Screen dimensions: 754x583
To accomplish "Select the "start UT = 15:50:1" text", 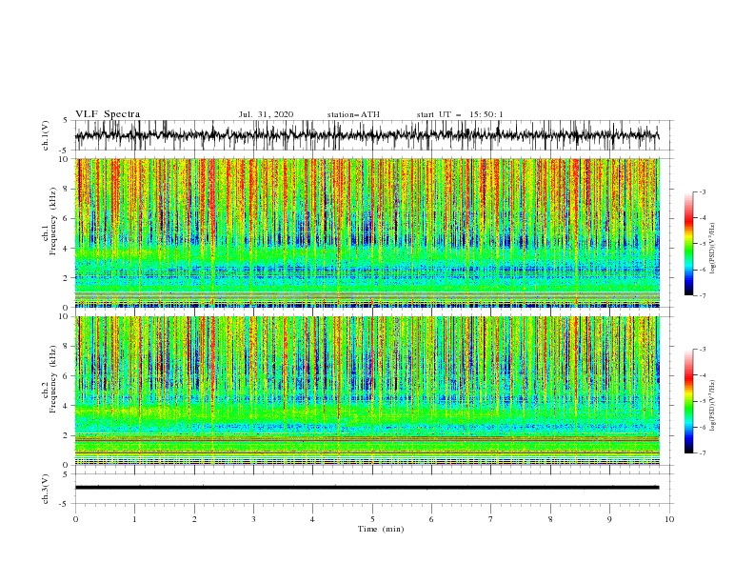I will (x=460, y=114).
